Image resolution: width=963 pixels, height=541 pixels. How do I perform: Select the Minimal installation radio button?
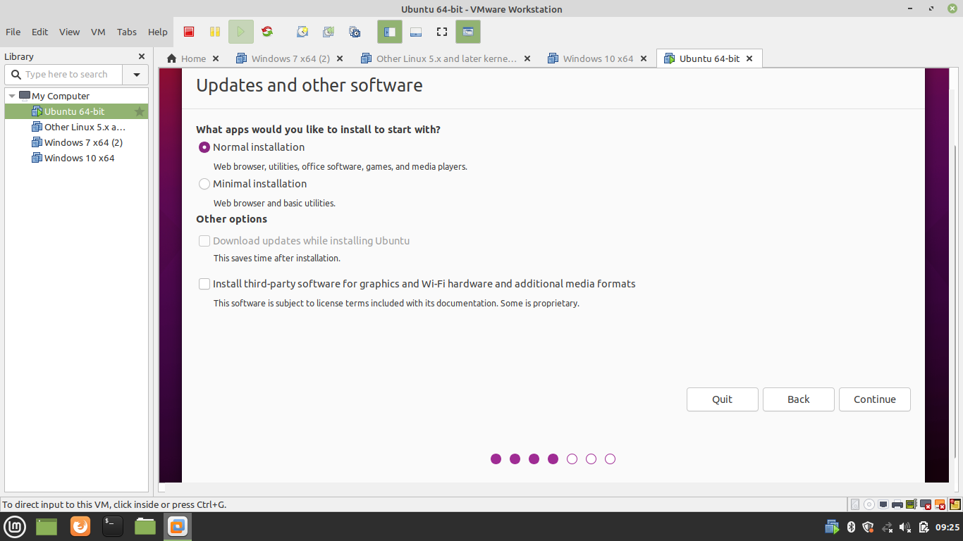coord(204,184)
